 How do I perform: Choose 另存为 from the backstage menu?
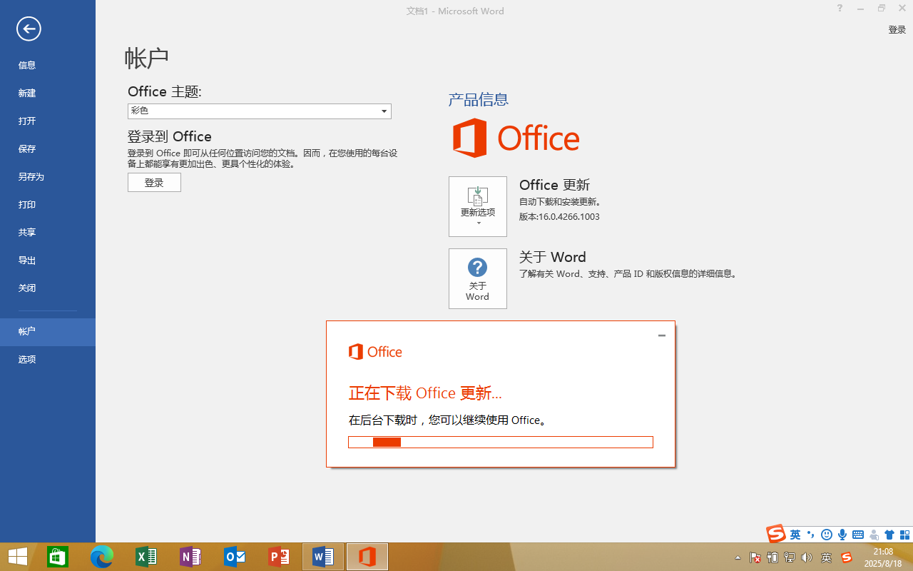(x=31, y=177)
